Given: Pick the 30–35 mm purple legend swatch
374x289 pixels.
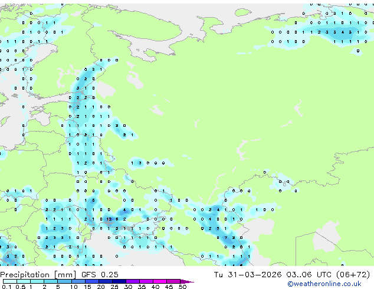Looking at the screenshot, I should [x=132, y=281].
